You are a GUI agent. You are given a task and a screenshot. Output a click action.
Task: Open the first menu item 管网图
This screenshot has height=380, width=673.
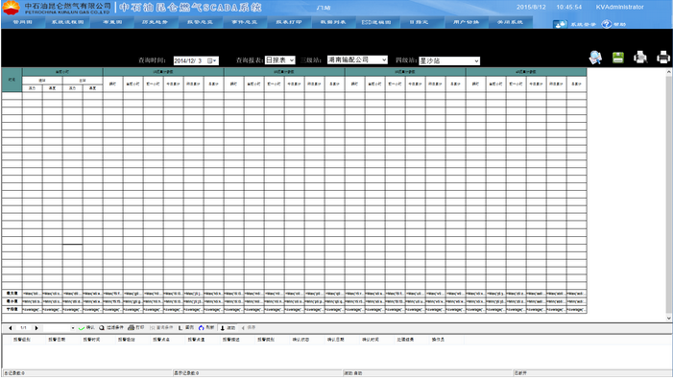point(22,22)
